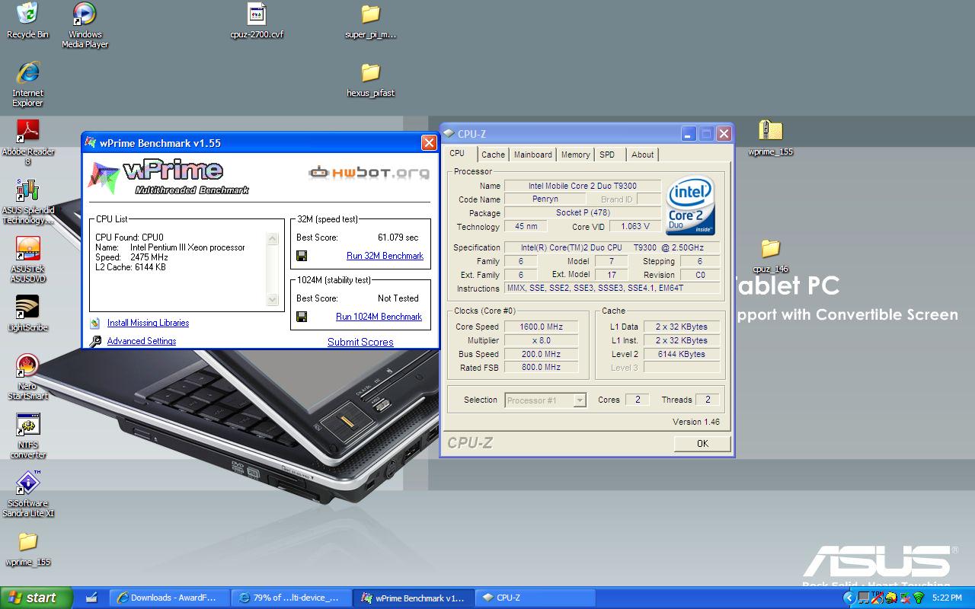The height and width of the screenshot is (609, 975).
Task: Switch to the Cache tab in CPU-Z
Action: pos(493,155)
